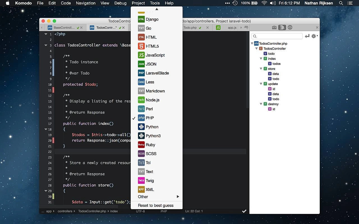
Task: Open the Code menu
Action: point(66,3)
